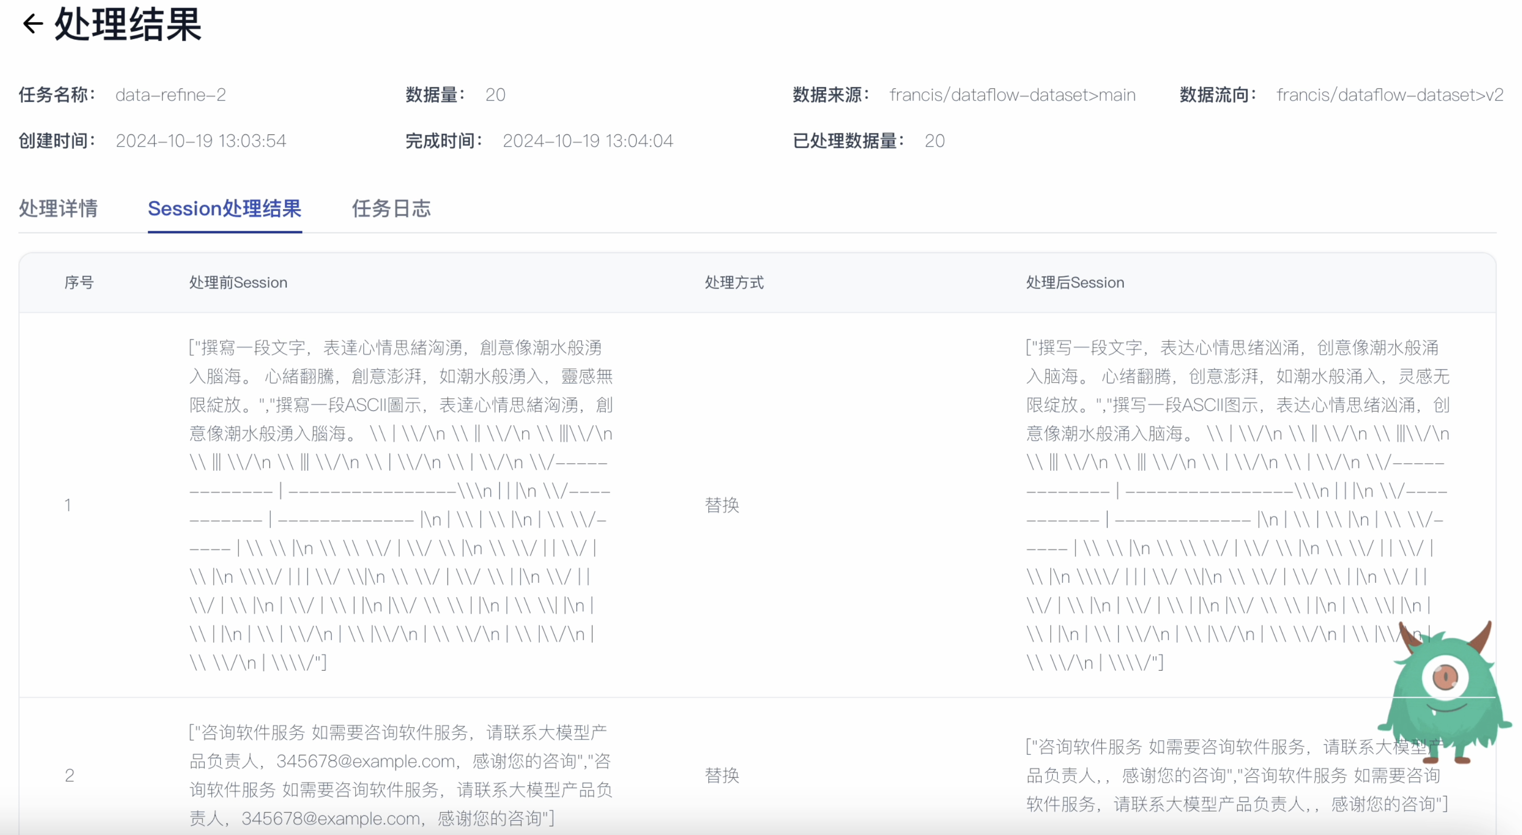Click row 2 original Session text

click(x=400, y=775)
